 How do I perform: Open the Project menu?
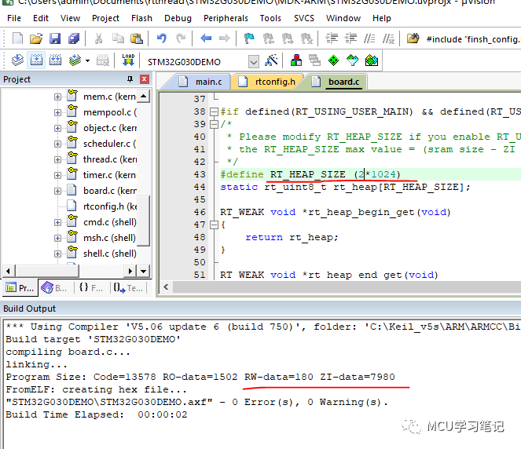tap(105, 18)
